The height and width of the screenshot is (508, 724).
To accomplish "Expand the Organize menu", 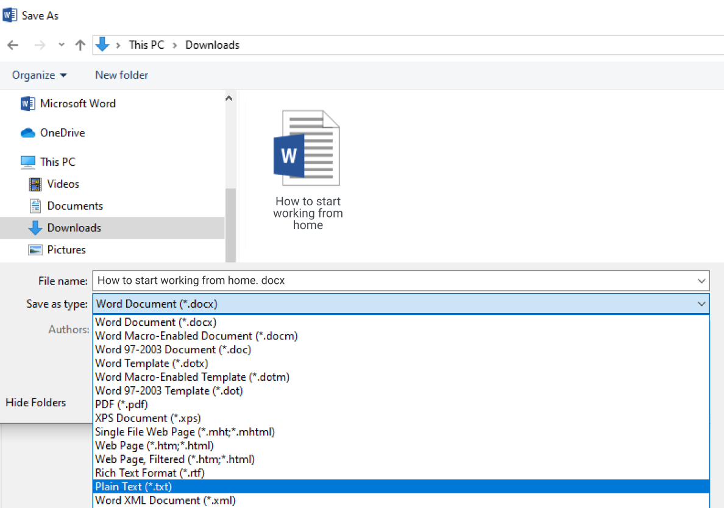I will click(x=40, y=74).
